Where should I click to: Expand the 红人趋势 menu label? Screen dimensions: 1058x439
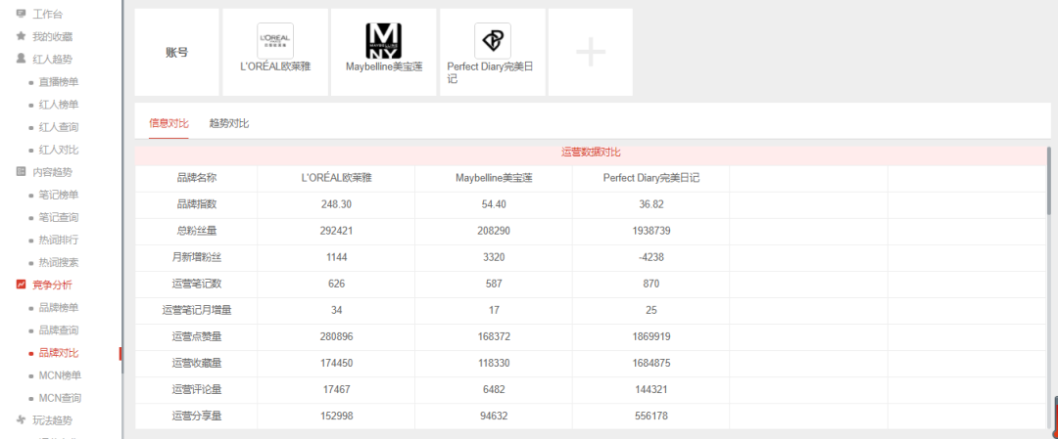pyautogui.click(x=53, y=59)
